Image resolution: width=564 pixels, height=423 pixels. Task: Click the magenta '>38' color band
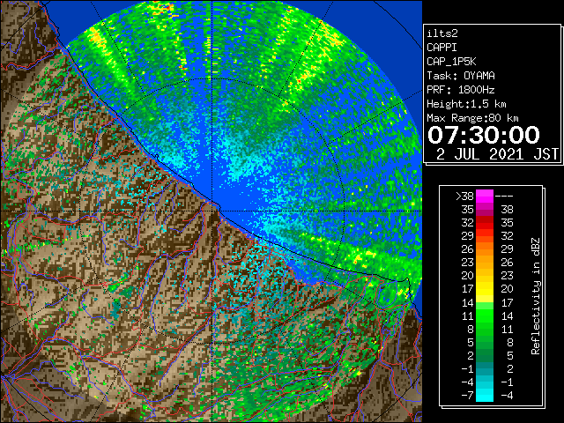pyautogui.click(x=485, y=197)
